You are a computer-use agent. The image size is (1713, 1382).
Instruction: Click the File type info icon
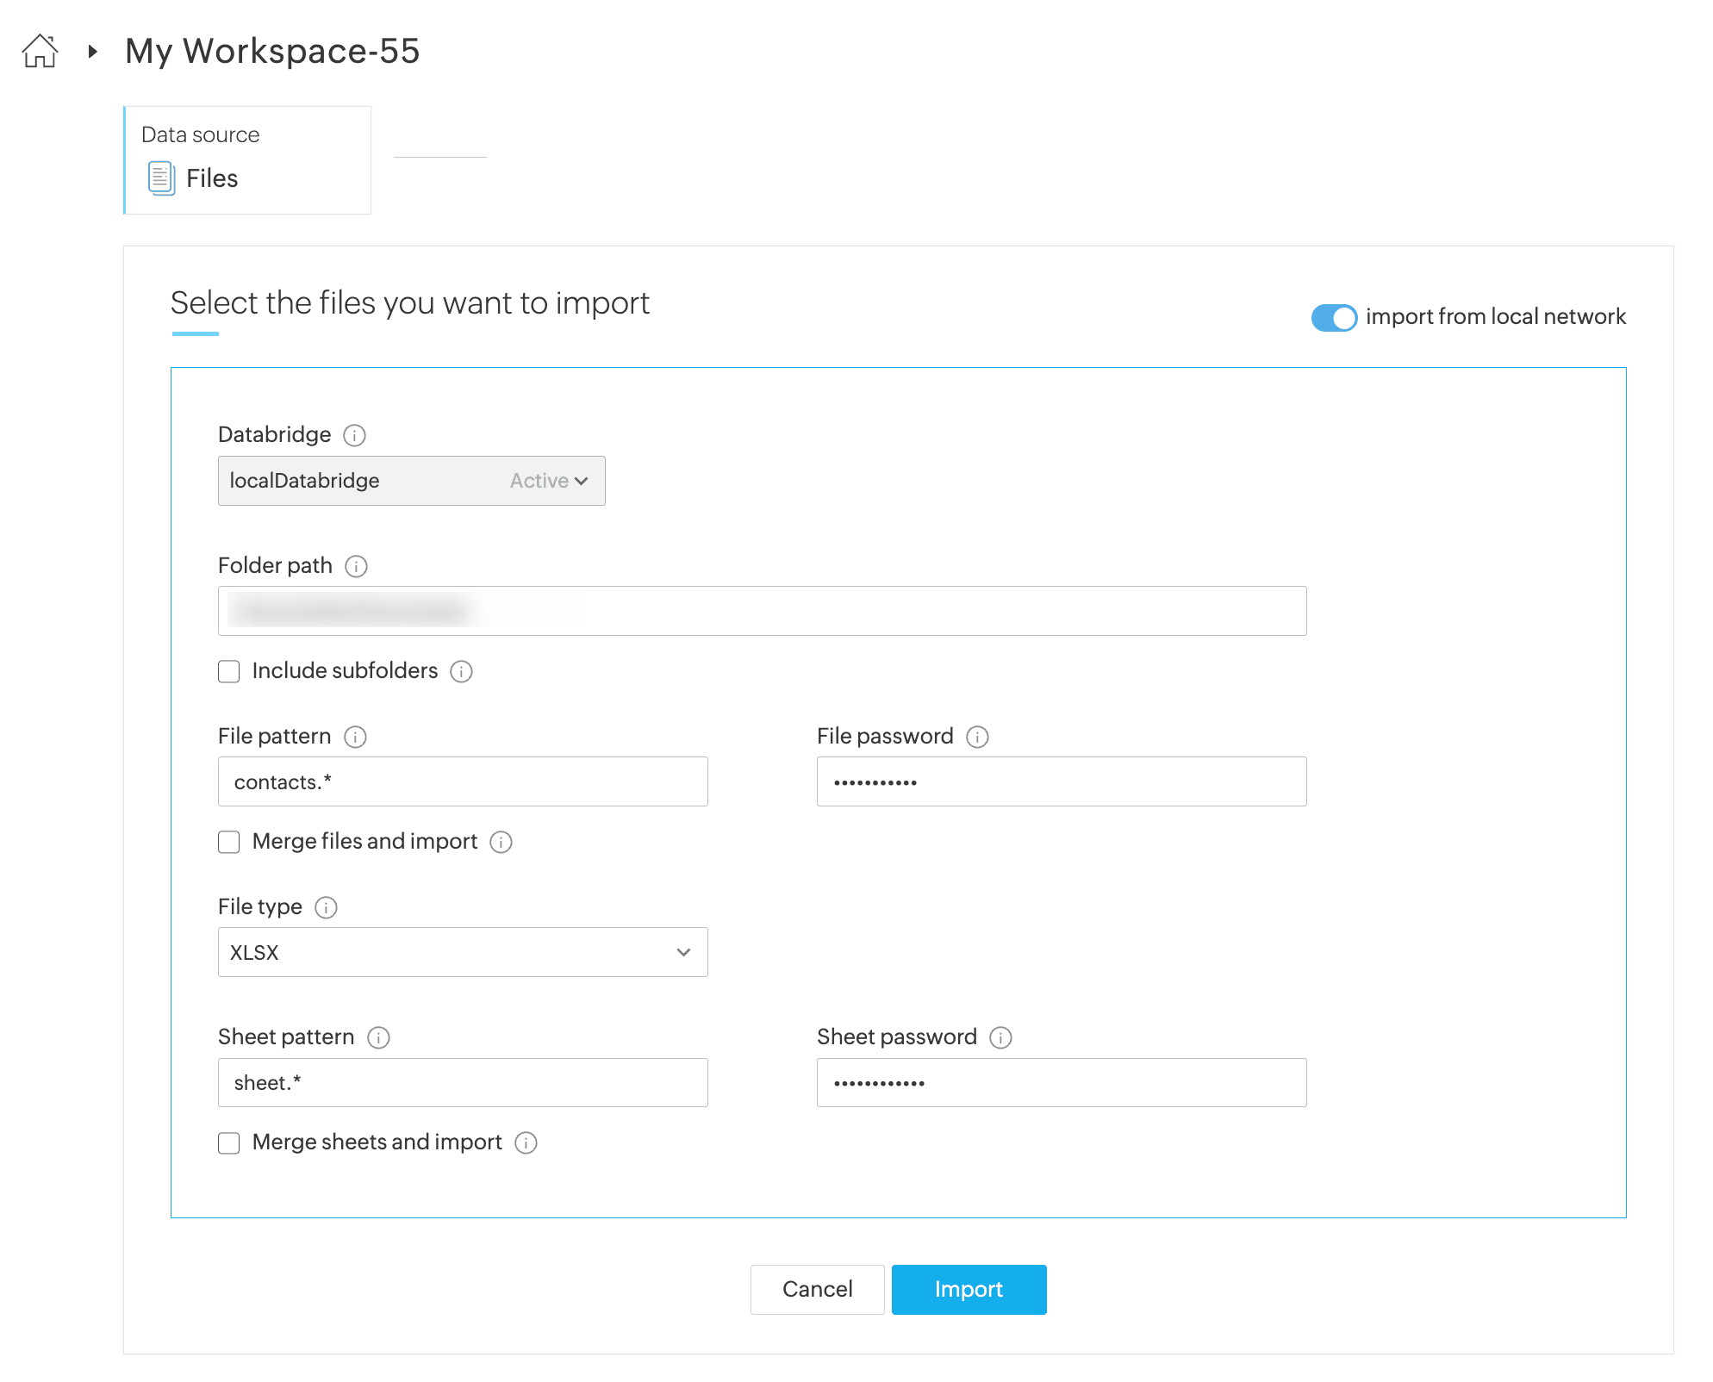coord(326,907)
